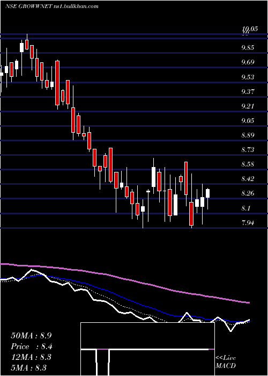This screenshot has width=268, height=376.
Task: Click the <<Live MACD label
Action: pos(226,361)
